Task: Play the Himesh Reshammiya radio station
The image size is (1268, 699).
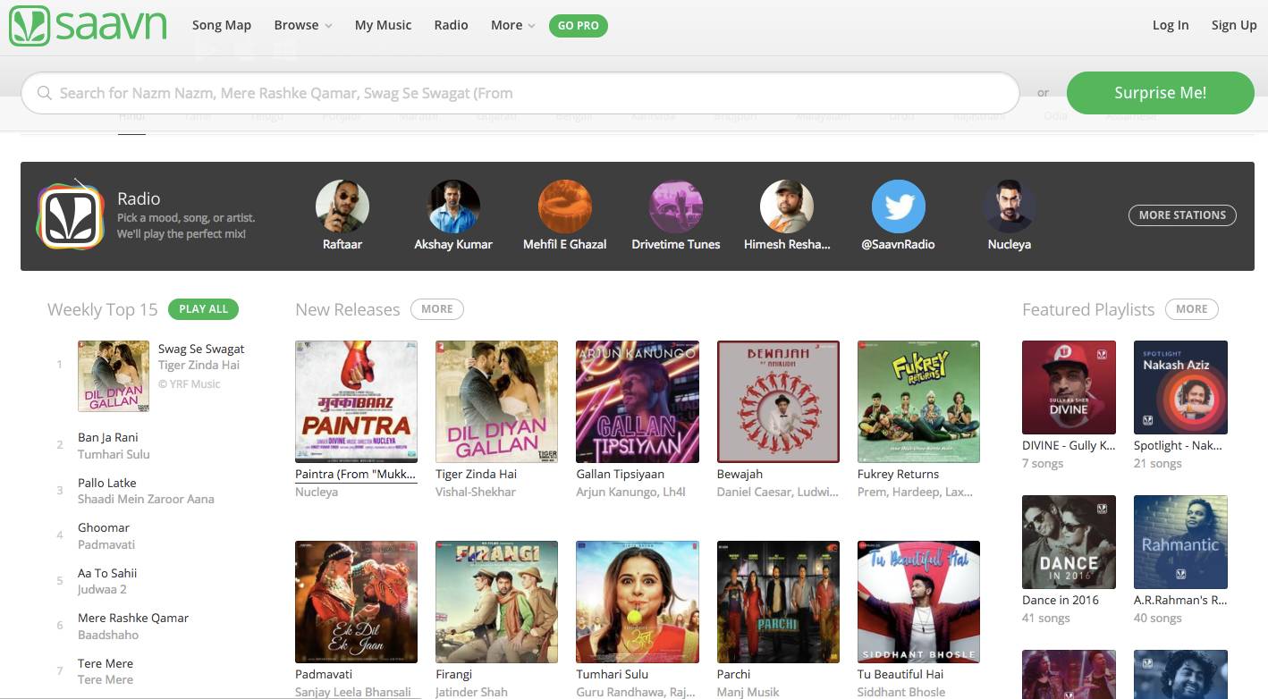Action: click(x=787, y=206)
